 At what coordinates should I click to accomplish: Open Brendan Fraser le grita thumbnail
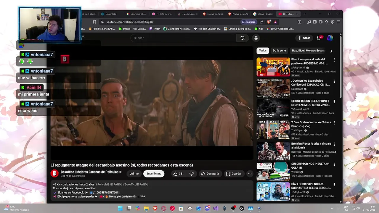click(x=273, y=151)
